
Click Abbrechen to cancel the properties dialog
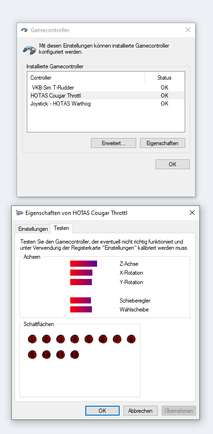pyautogui.click(x=140, y=411)
